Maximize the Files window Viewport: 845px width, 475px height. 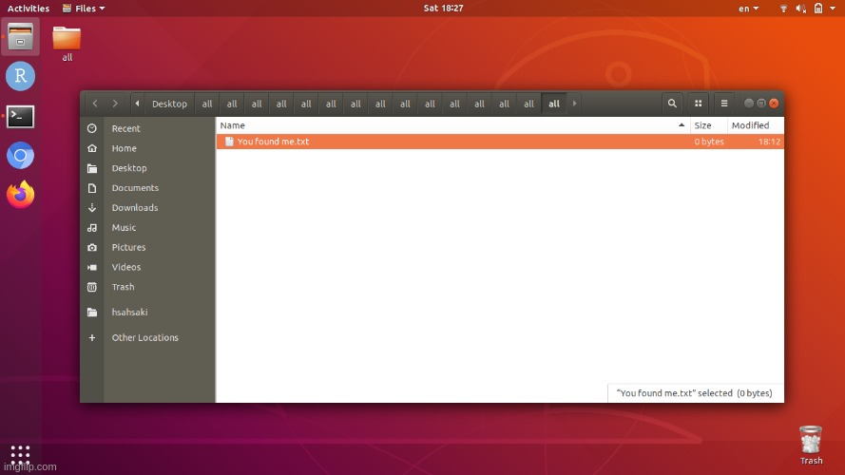(761, 104)
